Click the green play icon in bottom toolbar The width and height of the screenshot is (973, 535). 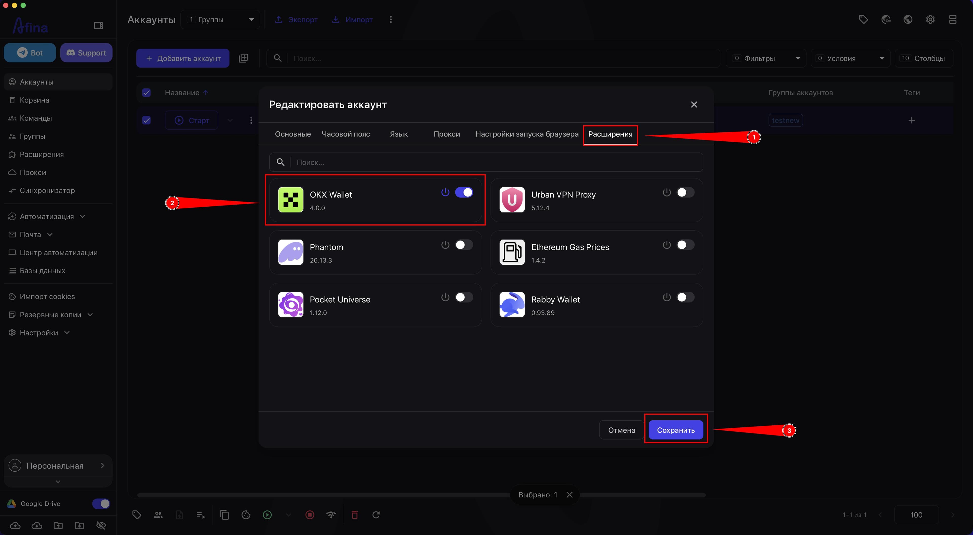[x=267, y=514]
